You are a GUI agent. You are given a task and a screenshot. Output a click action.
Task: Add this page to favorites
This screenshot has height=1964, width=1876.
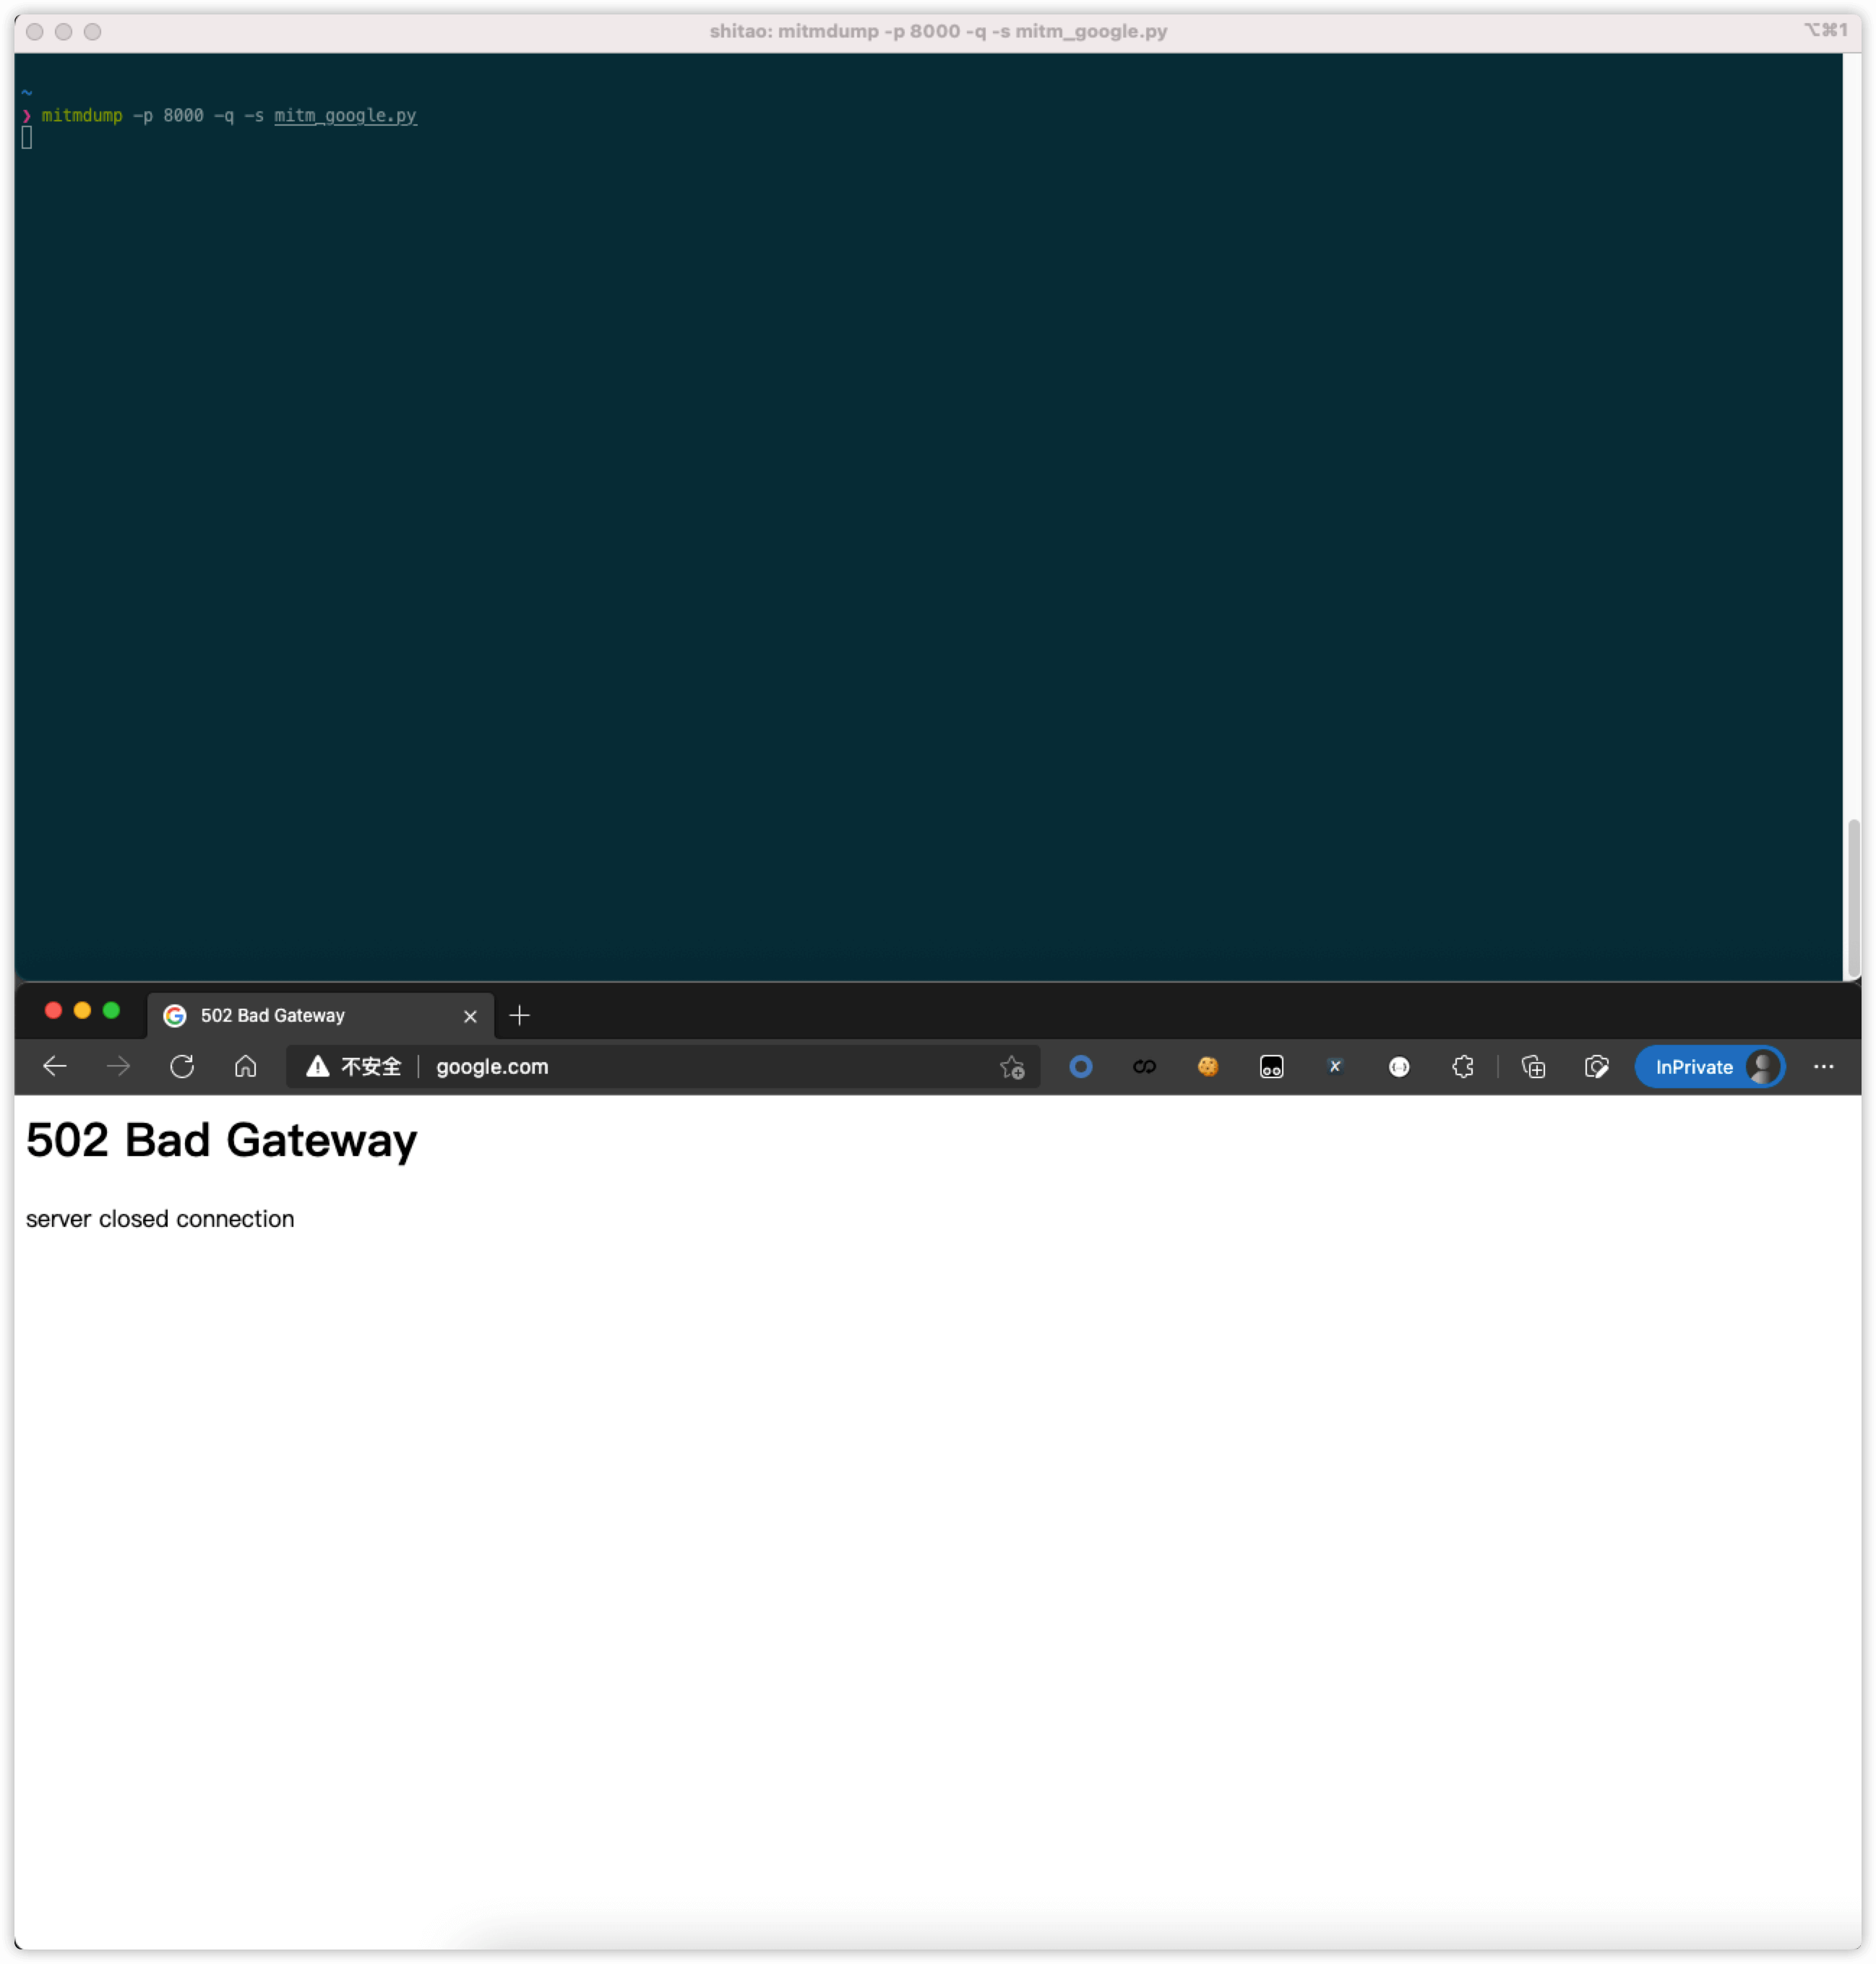point(1012,1067)
